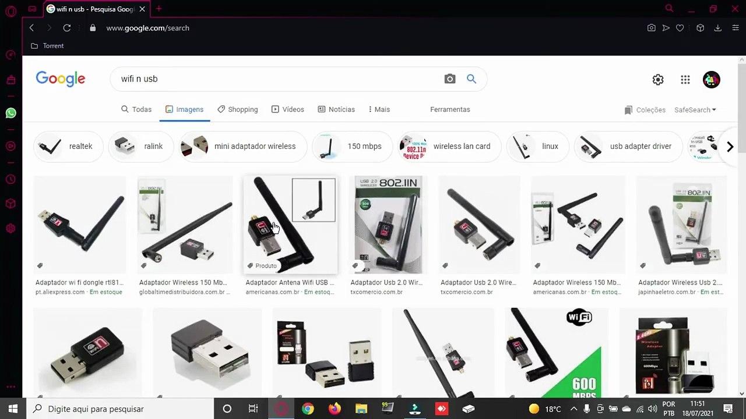Open 'Adaptador Wireless Usb 2...' result title

coord(680,283)
